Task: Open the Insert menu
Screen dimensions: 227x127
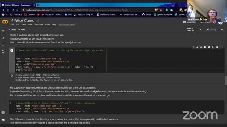Action: pos(31,25)
